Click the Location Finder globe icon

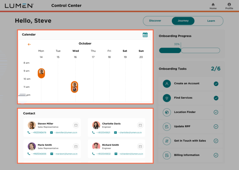[167, 112]
